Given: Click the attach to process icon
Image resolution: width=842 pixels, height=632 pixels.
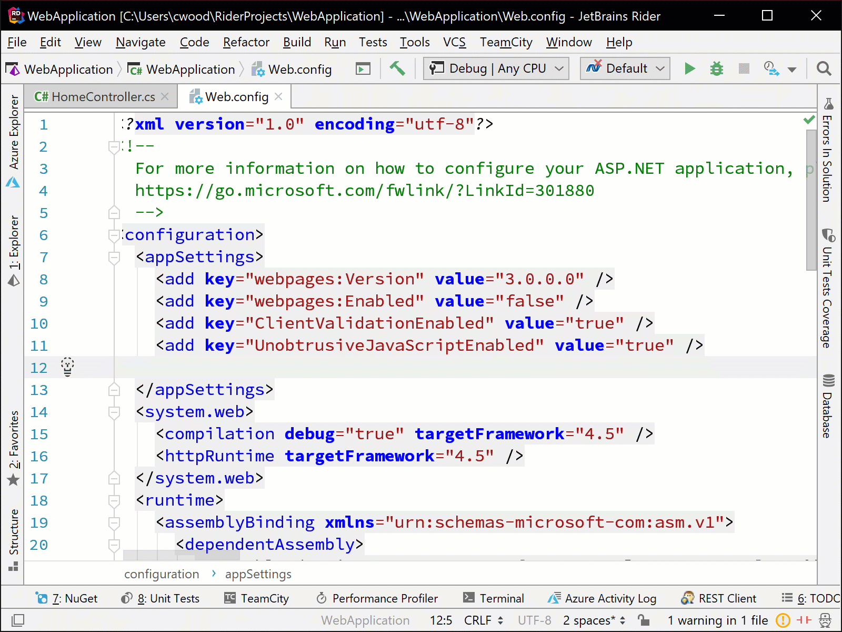Looking at the screenshot, I should coord(771,68).
